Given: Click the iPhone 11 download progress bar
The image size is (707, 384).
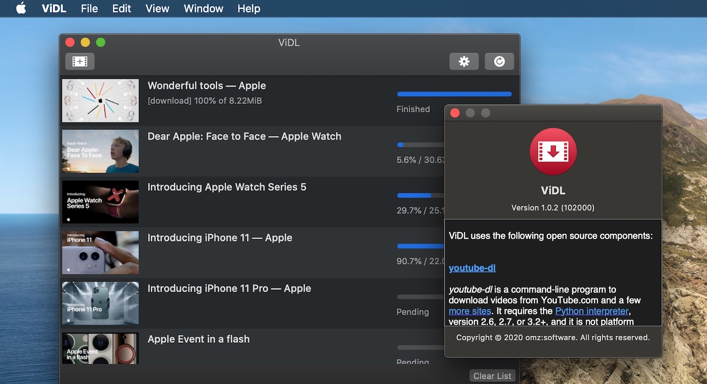Looking at the screenshot, I should [421, 246].
